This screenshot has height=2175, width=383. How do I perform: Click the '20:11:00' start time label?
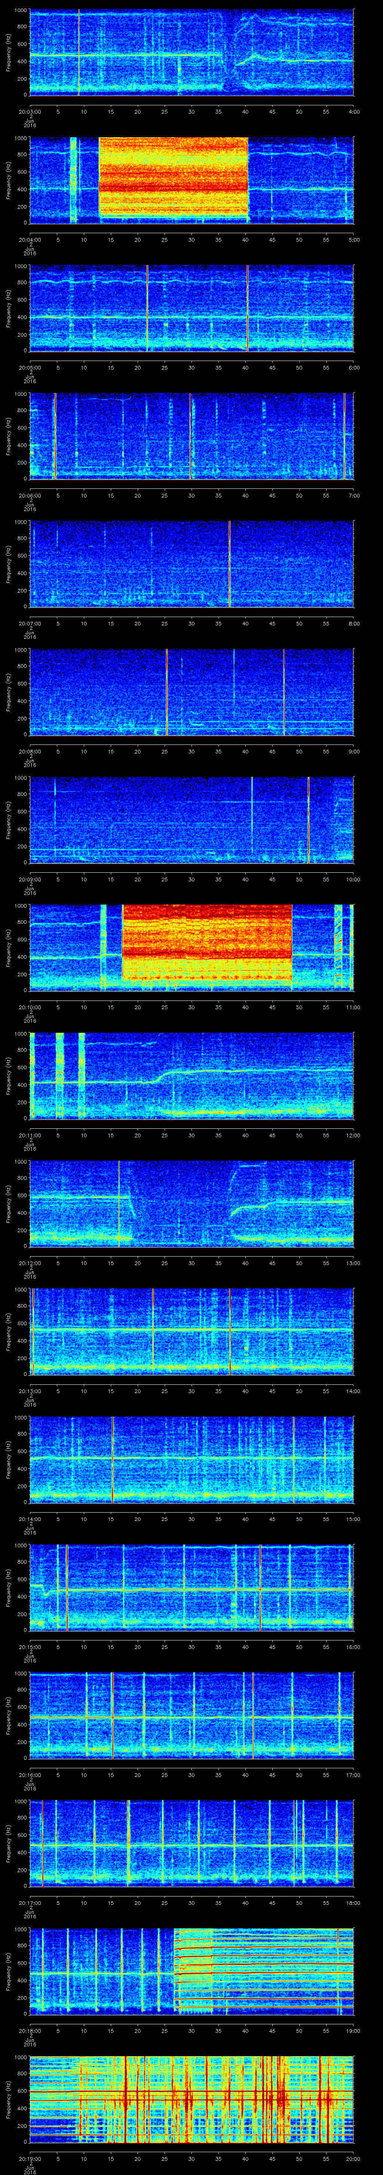tap(30, 1135)
